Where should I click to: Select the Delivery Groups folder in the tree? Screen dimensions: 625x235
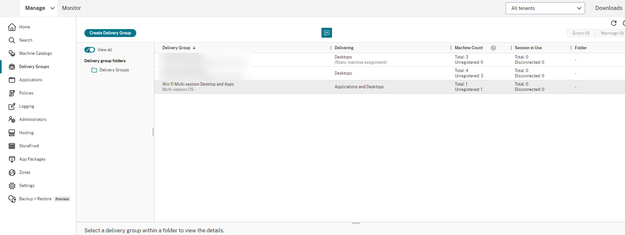point(114,70)
